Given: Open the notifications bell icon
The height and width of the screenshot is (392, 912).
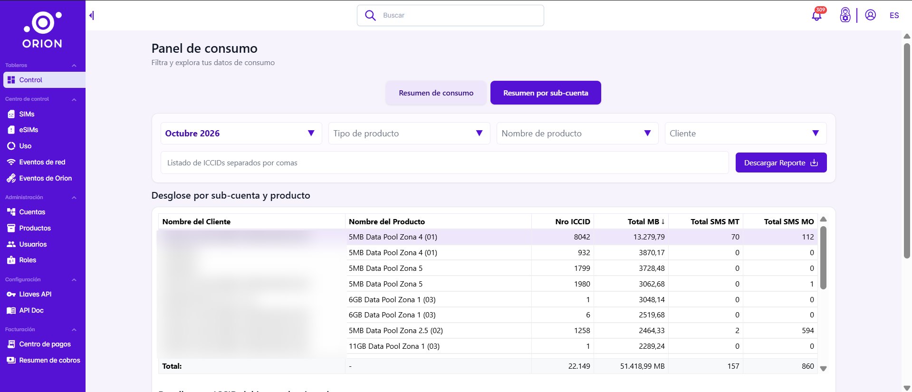Looking at the screenshot, I should 816,15.
